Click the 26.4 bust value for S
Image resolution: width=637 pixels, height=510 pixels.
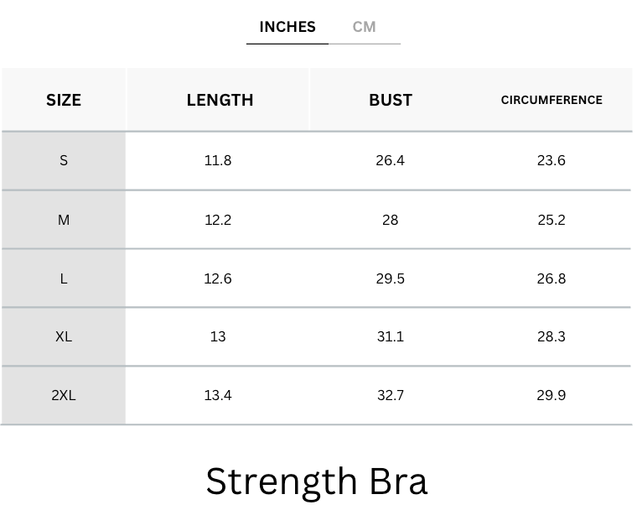[x=391, y=160]
